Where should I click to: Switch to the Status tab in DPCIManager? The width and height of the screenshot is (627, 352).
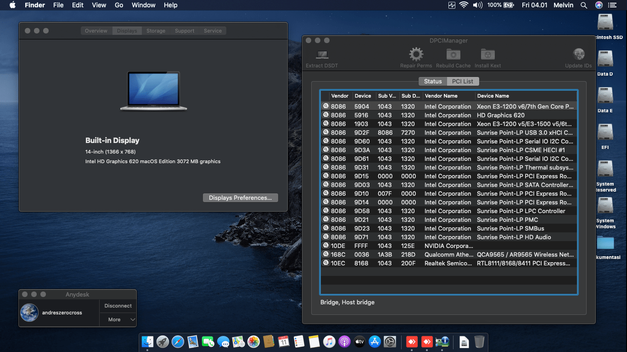tap(433, 81)
